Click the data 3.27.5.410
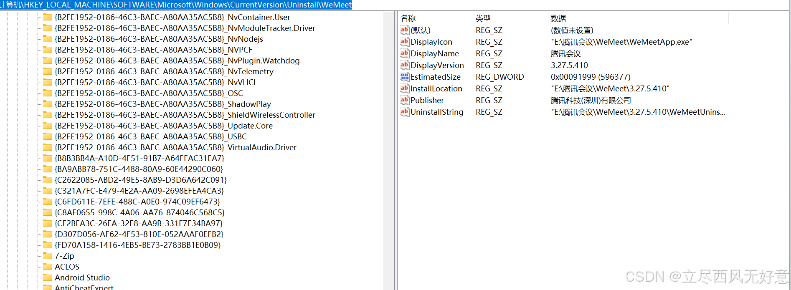 point(569,65)
